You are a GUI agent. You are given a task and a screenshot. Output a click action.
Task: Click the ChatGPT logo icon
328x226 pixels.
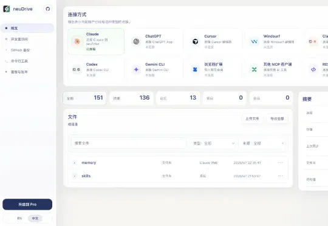pos(137,41)
